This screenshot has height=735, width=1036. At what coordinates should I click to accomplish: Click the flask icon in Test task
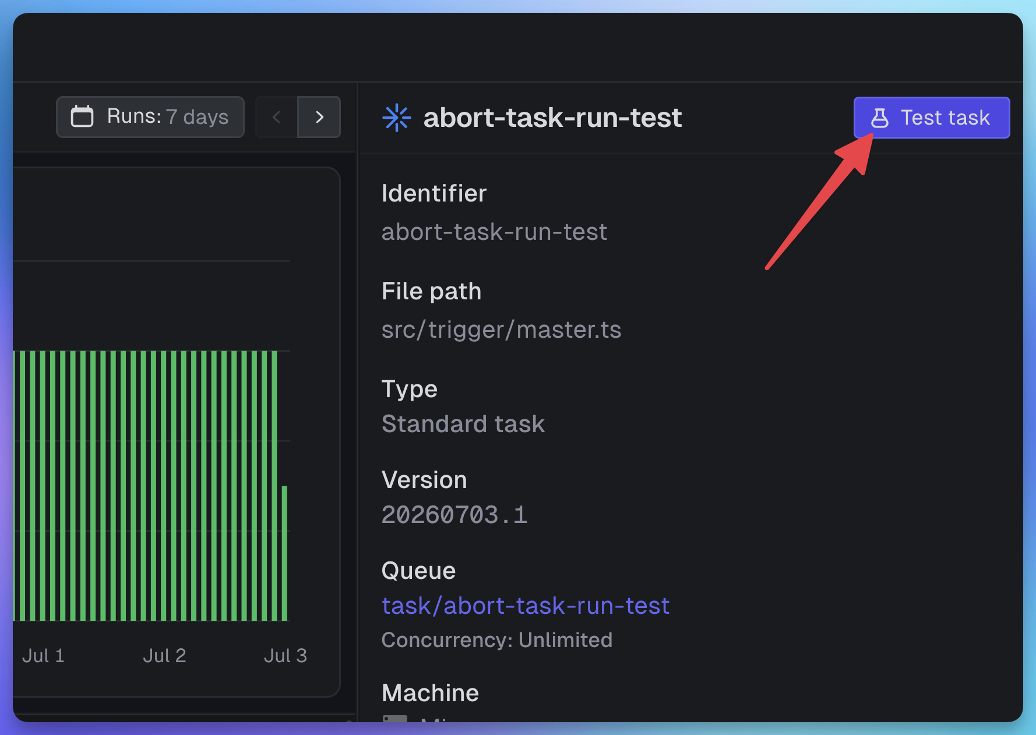880,118
